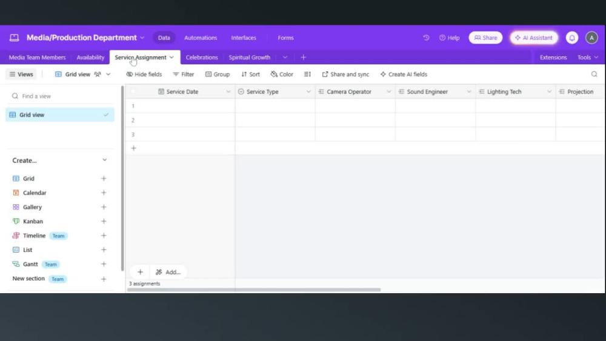Open the Extensions panel
Image resolution: width=606 pixels, height=341 pixels.
[553, 57]
